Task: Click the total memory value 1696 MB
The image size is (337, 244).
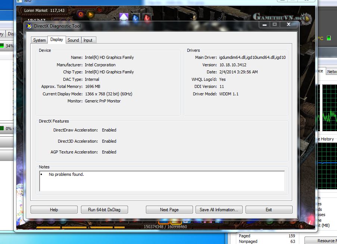Action: 93,86
